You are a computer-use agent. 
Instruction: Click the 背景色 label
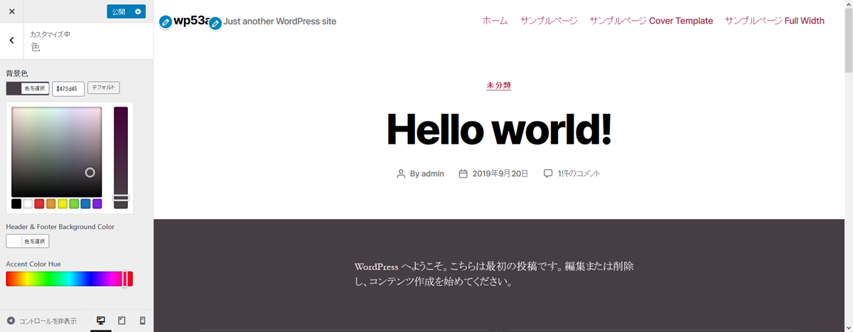17,73
